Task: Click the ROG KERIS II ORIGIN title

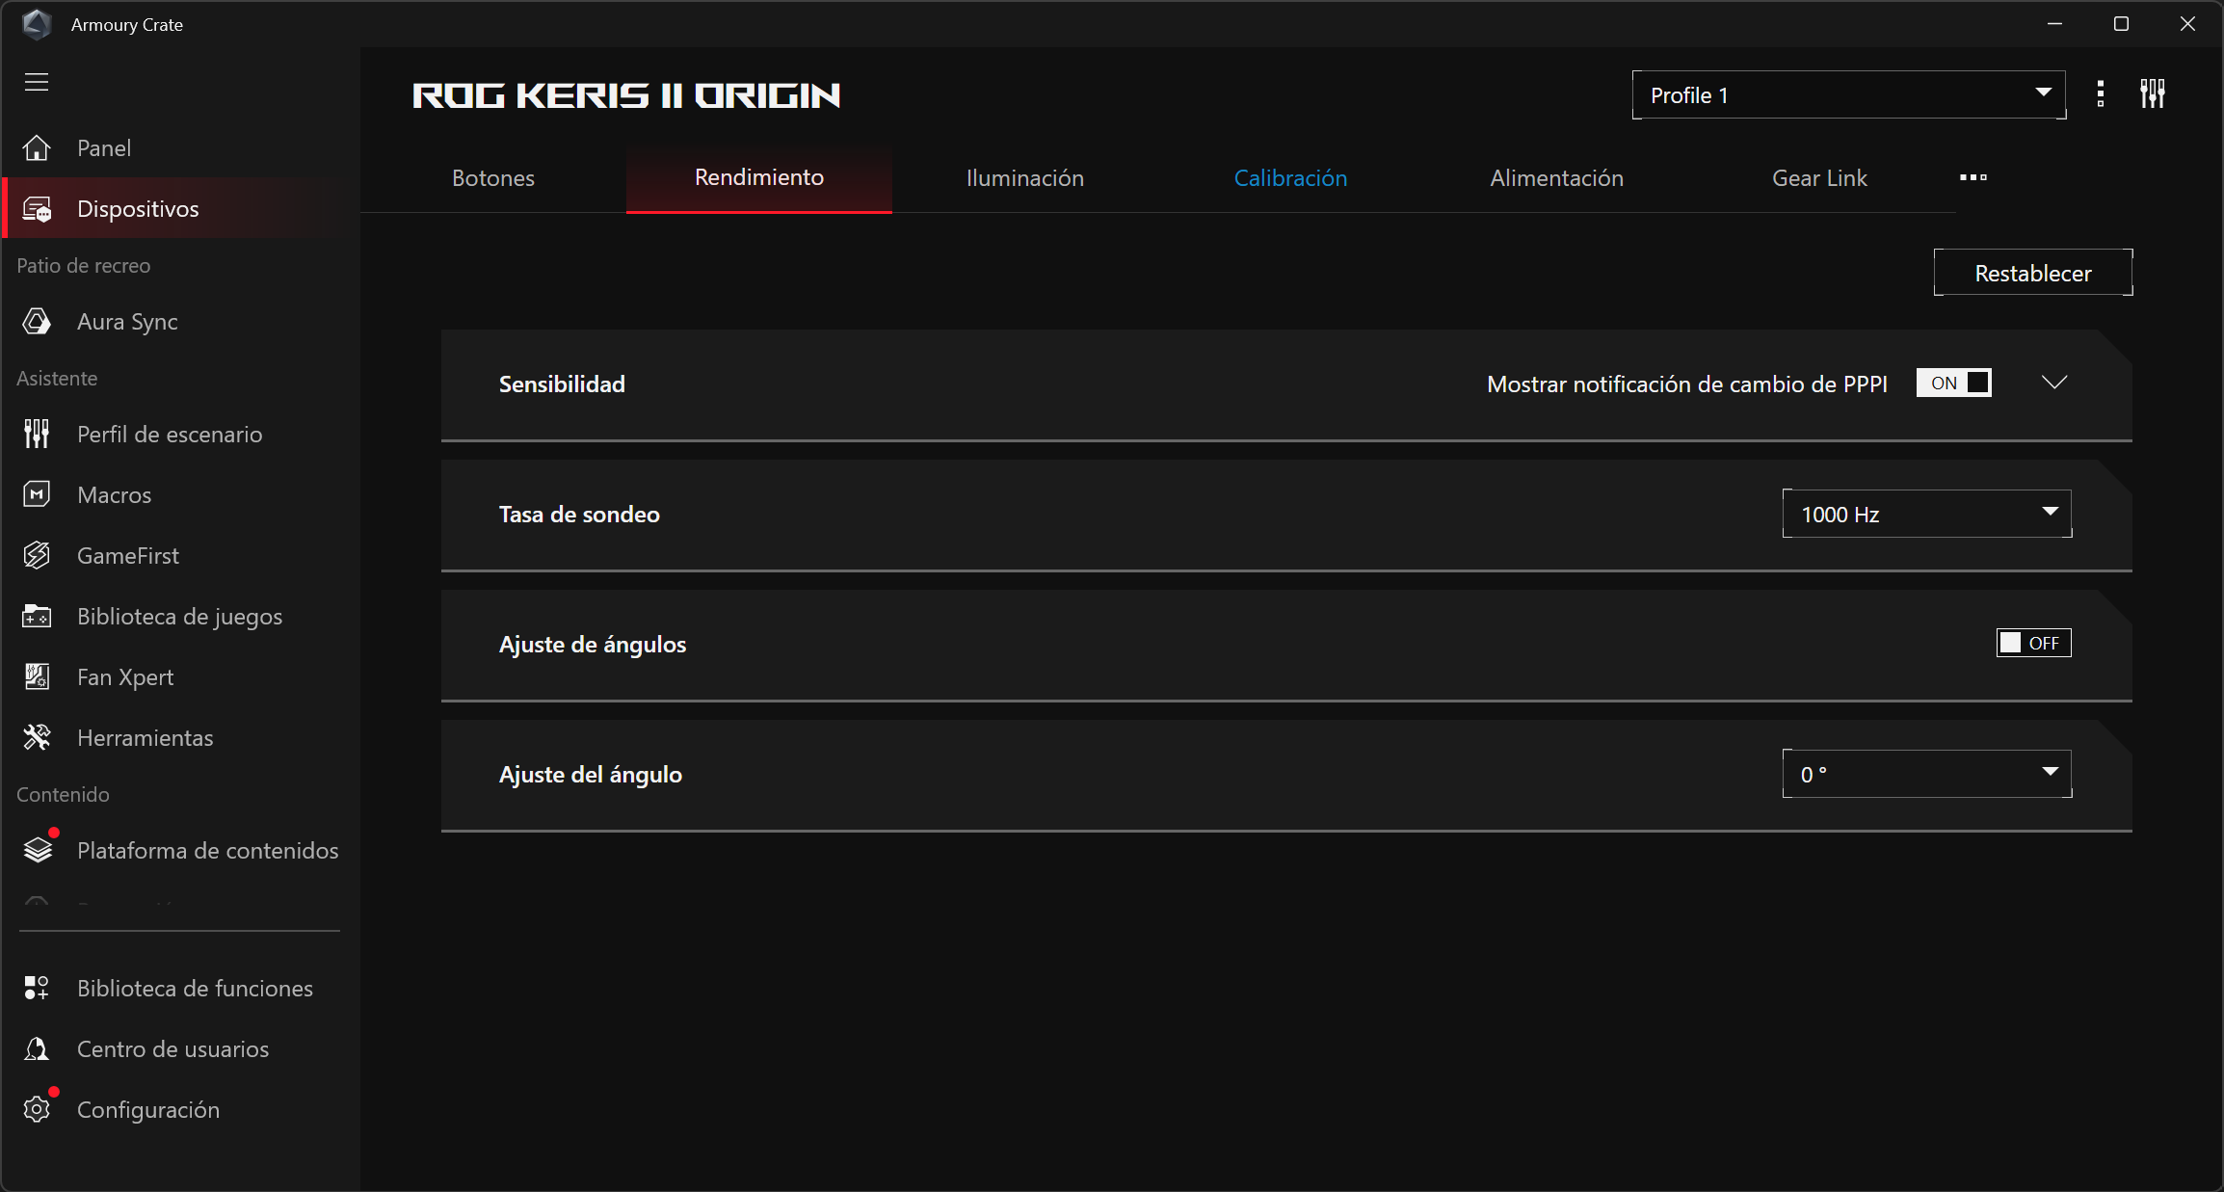Action: click(626, 94)
